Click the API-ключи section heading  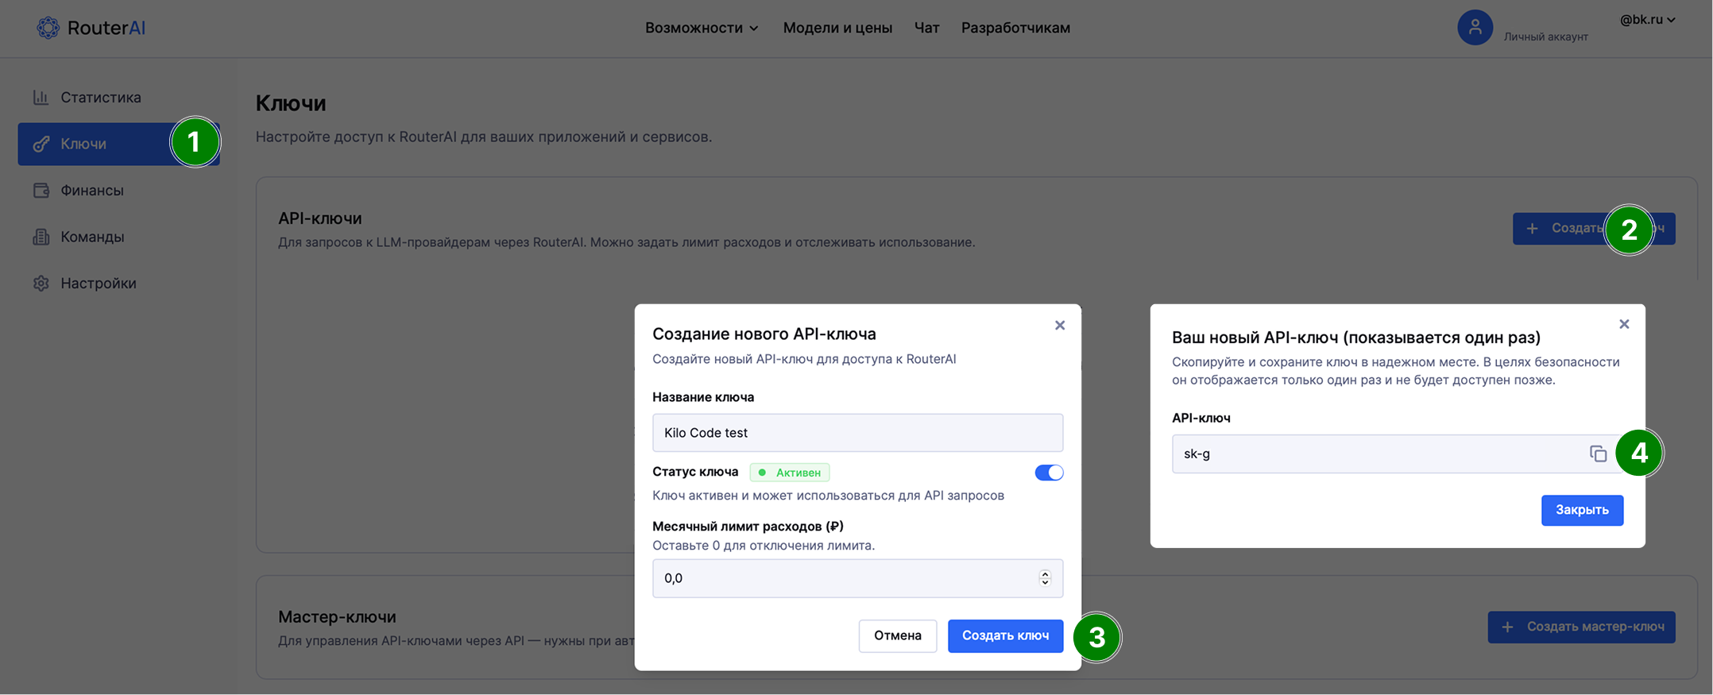coord(319,218)
